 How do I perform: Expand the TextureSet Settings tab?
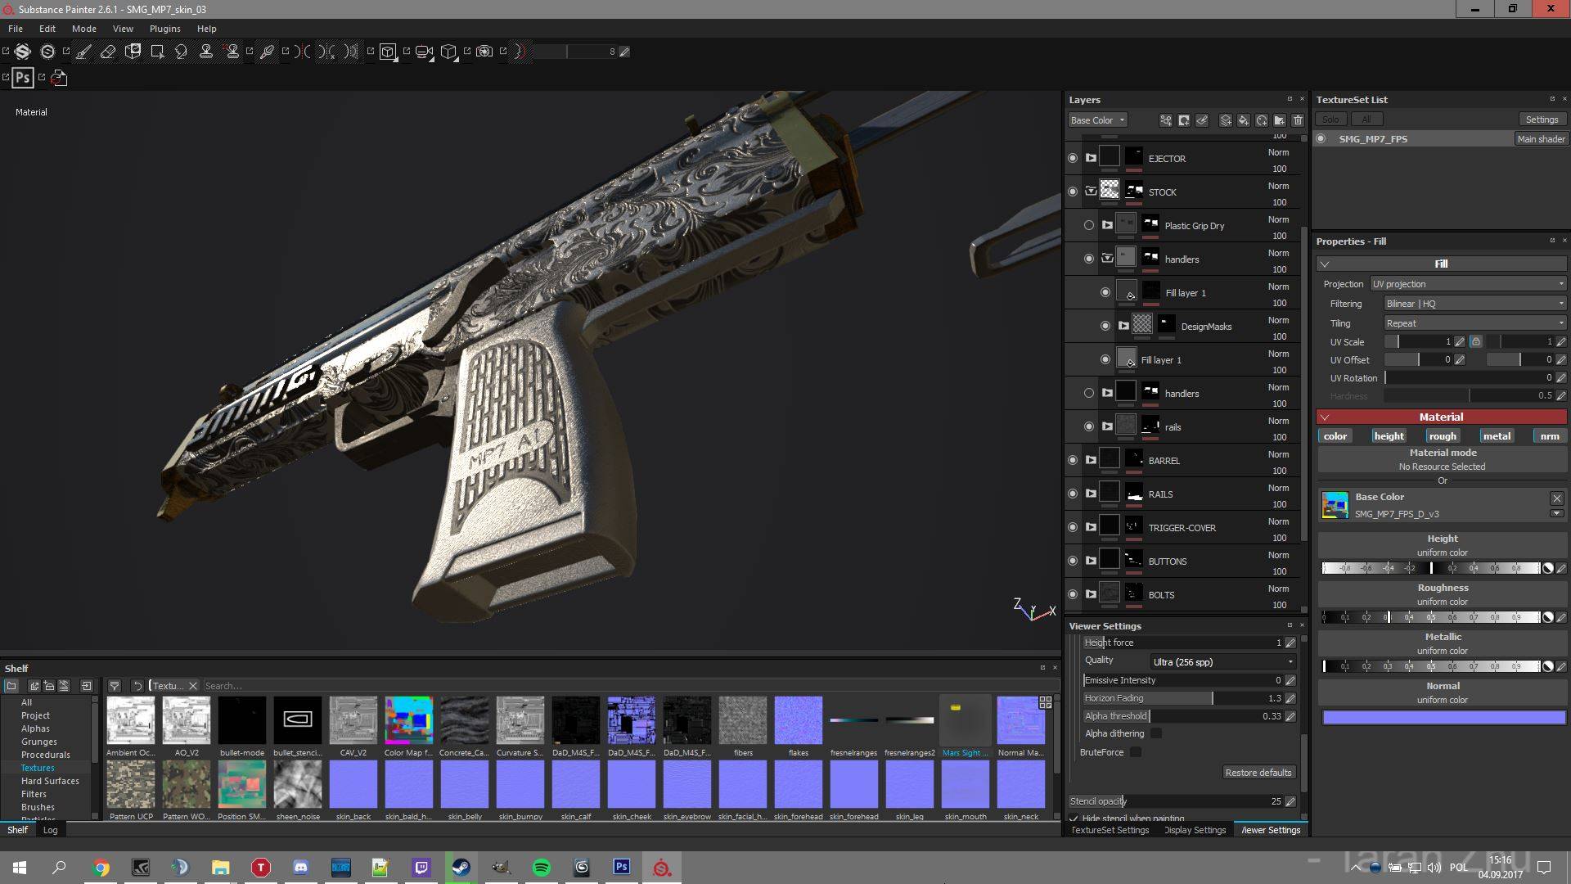click(x=1110, y=830)
